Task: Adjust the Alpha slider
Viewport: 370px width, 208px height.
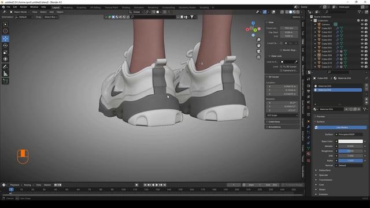Action: [x=350, y=161]
